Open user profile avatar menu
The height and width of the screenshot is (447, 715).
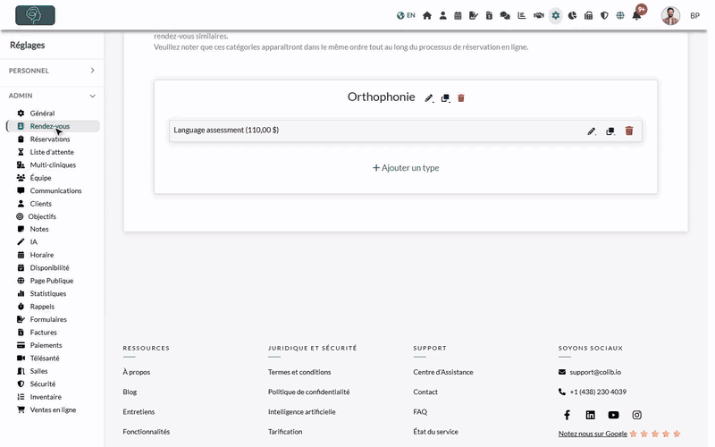coord(671,16)
